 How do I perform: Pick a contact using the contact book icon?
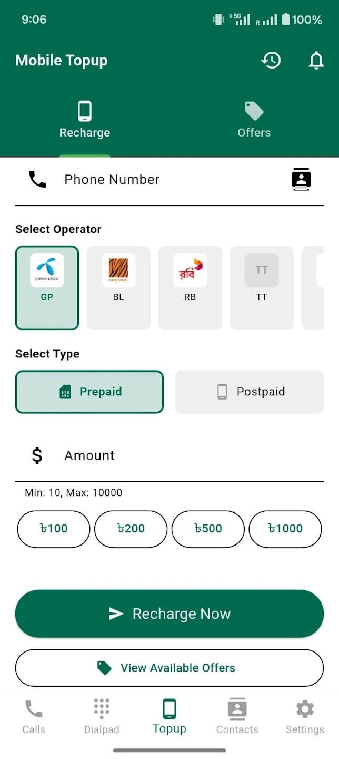pyautogui.click(x=301, y=179)
